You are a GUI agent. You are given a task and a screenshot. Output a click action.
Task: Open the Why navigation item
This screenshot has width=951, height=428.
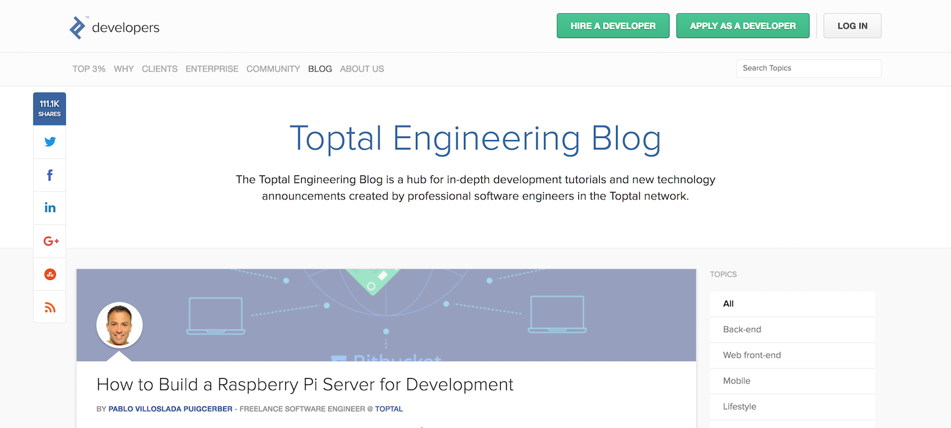[x=124, y=69]
